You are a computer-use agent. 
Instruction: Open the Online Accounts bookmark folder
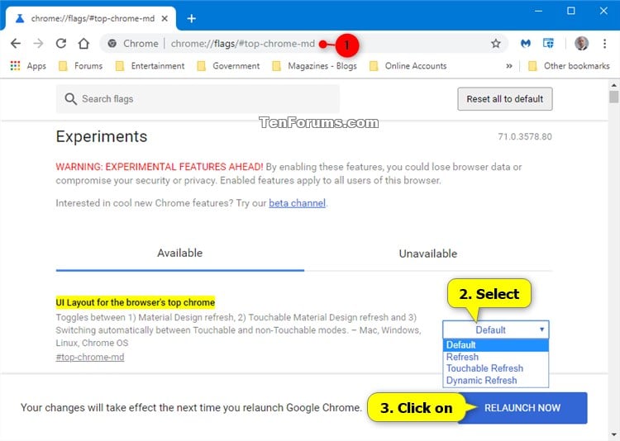point(408,65)
